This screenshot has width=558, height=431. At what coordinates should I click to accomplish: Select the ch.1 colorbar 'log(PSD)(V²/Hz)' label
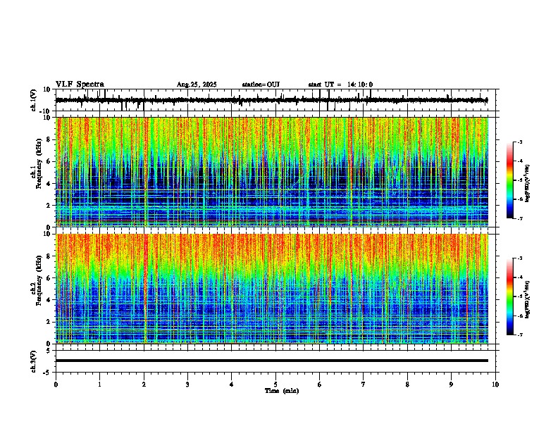[528, 184]
